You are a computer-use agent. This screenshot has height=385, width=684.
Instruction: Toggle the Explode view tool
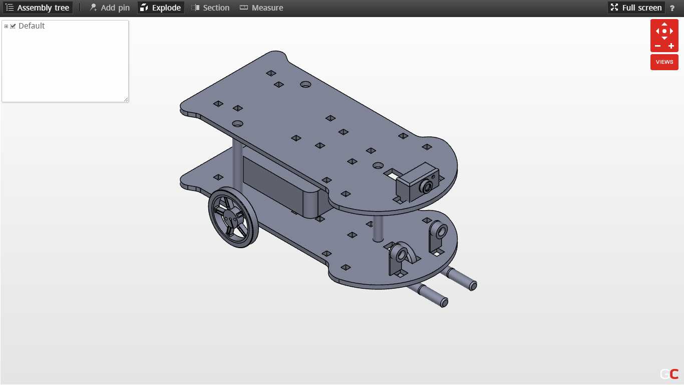coord(161,8)
